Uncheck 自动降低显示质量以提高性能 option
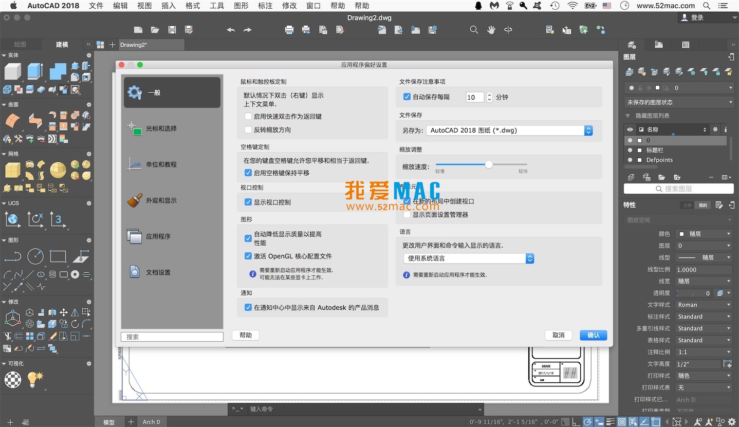 click(x=248, y=238)
